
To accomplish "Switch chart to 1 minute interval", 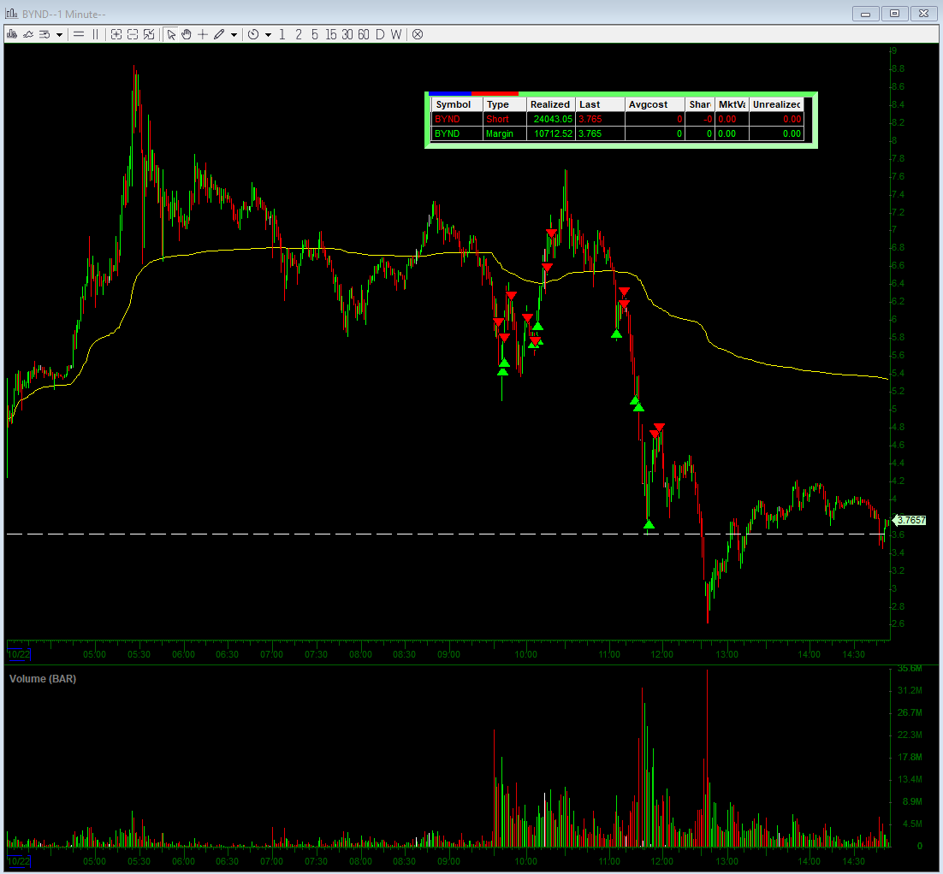I will 282,34.
